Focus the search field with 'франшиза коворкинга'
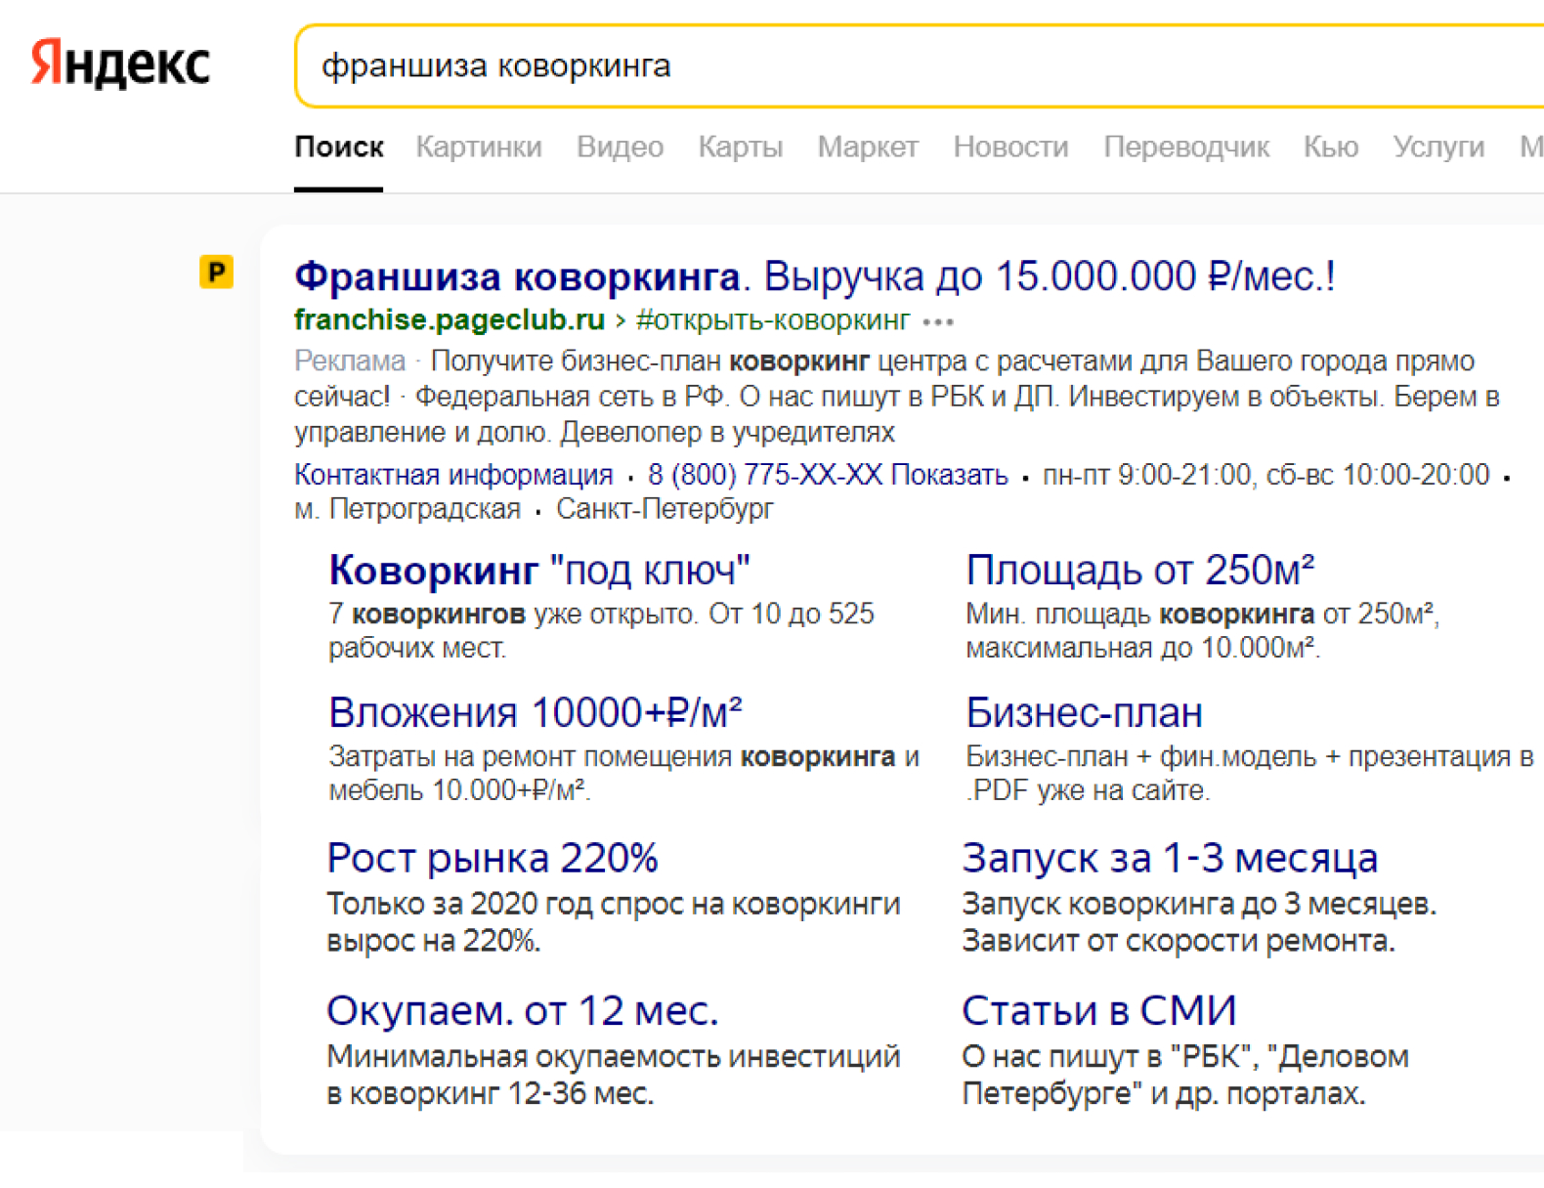The height and width of the screenshot is (1188, 1544). [x=919, y=66]
